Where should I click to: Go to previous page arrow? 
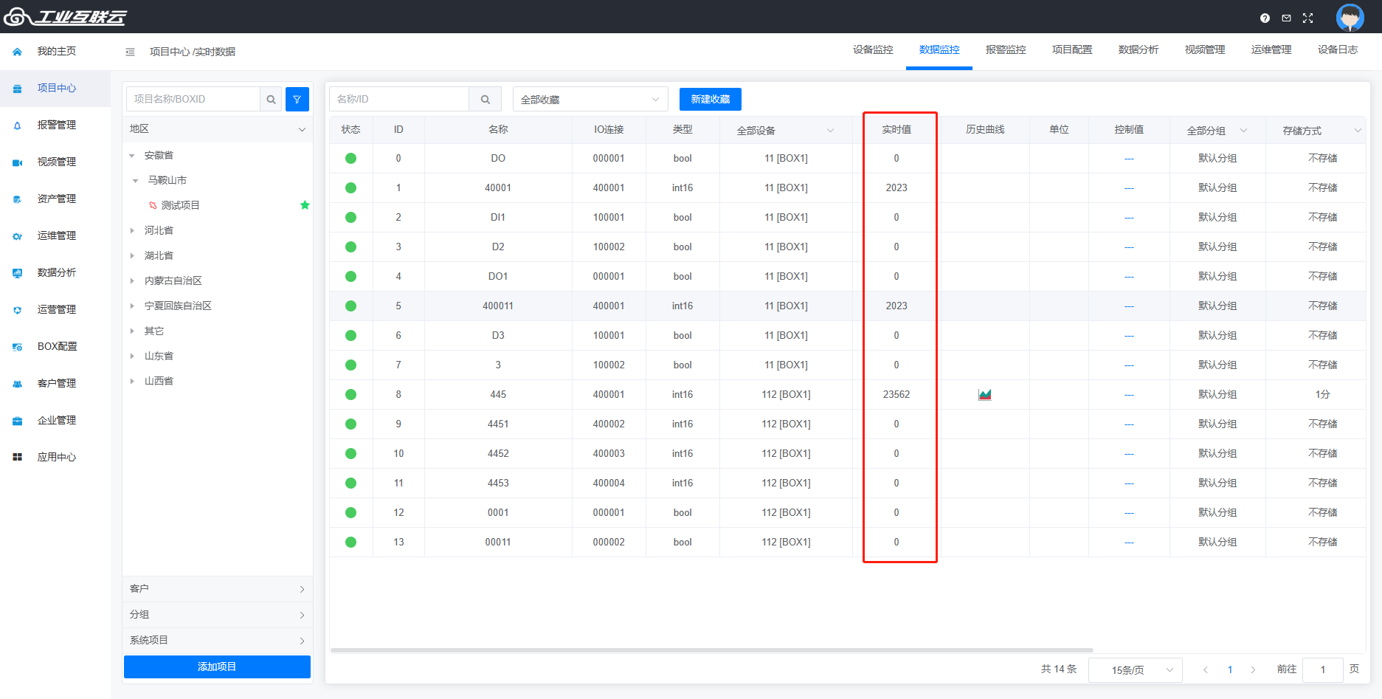tap(1206, 669)
